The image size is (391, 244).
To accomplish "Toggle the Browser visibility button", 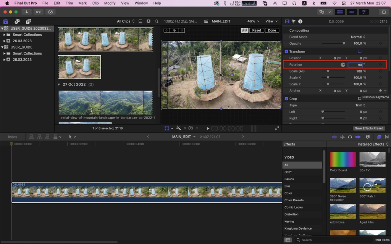I will click(339, 12).
